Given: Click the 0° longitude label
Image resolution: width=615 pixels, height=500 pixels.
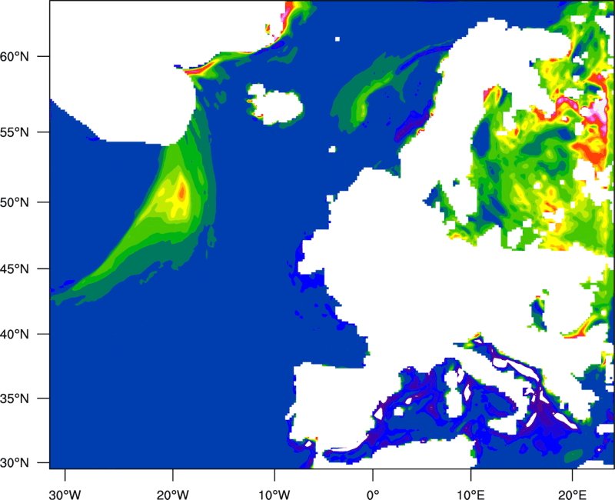Looking at the screenshot, I should point(373,495).
